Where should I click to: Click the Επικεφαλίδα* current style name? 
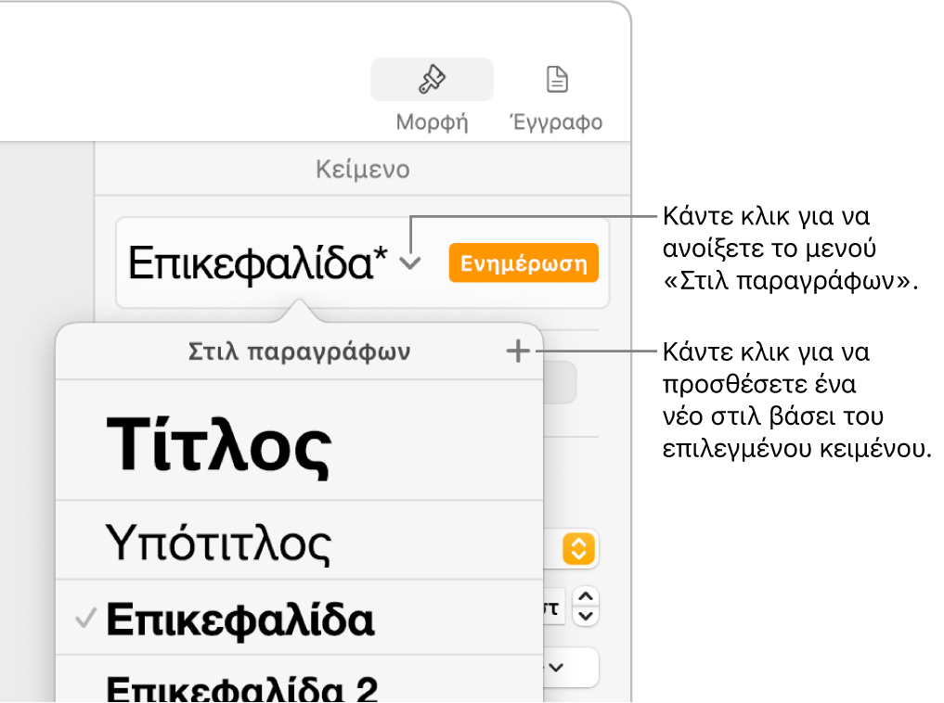[258, 263]
